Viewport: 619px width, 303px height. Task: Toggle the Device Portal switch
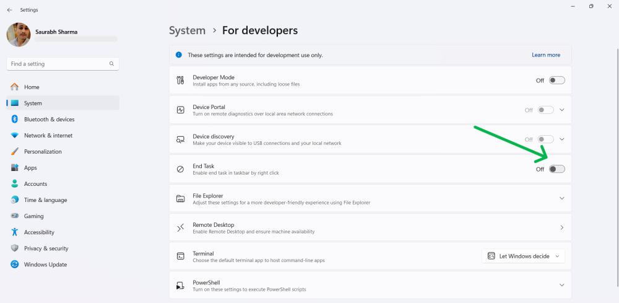(545, 110)
